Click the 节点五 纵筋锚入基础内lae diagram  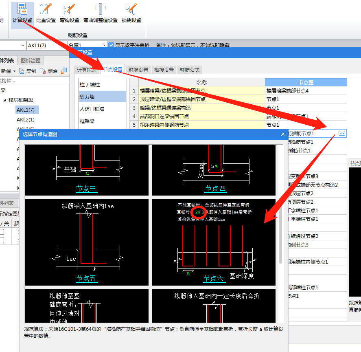coord(87,242)
